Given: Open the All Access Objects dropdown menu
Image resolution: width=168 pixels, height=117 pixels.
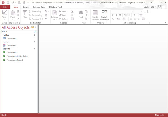Looking at the screenshot, I should (x=32, y=27).
